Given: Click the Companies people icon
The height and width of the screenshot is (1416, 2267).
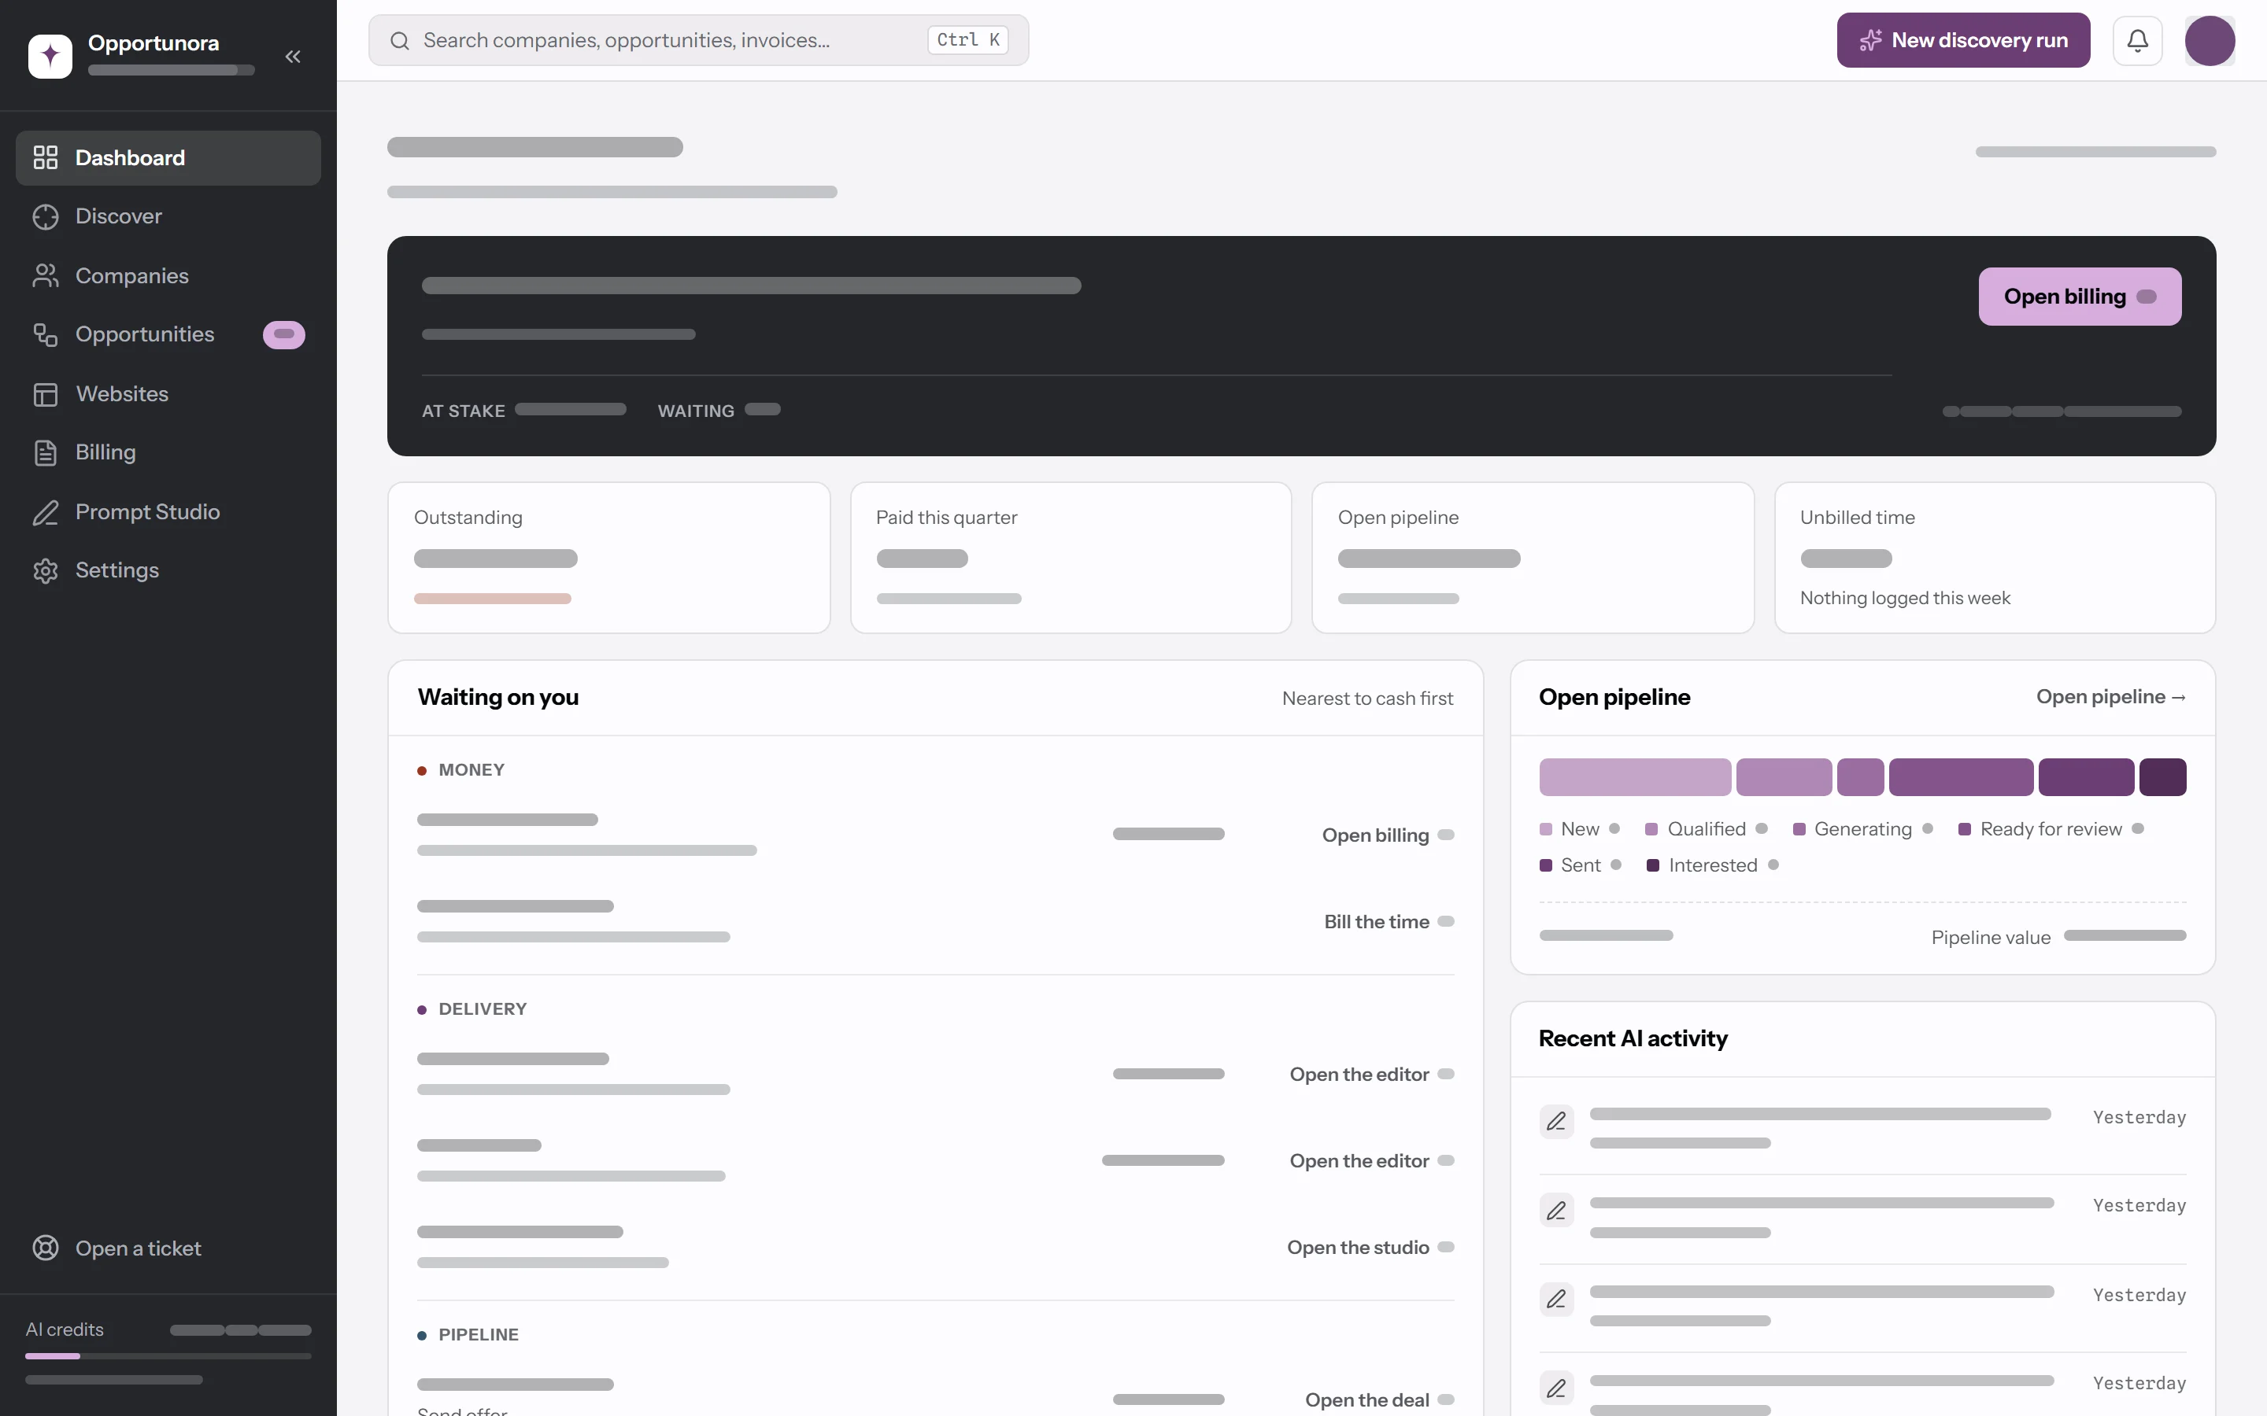Looking at the screenshot, I should point(45,275).
